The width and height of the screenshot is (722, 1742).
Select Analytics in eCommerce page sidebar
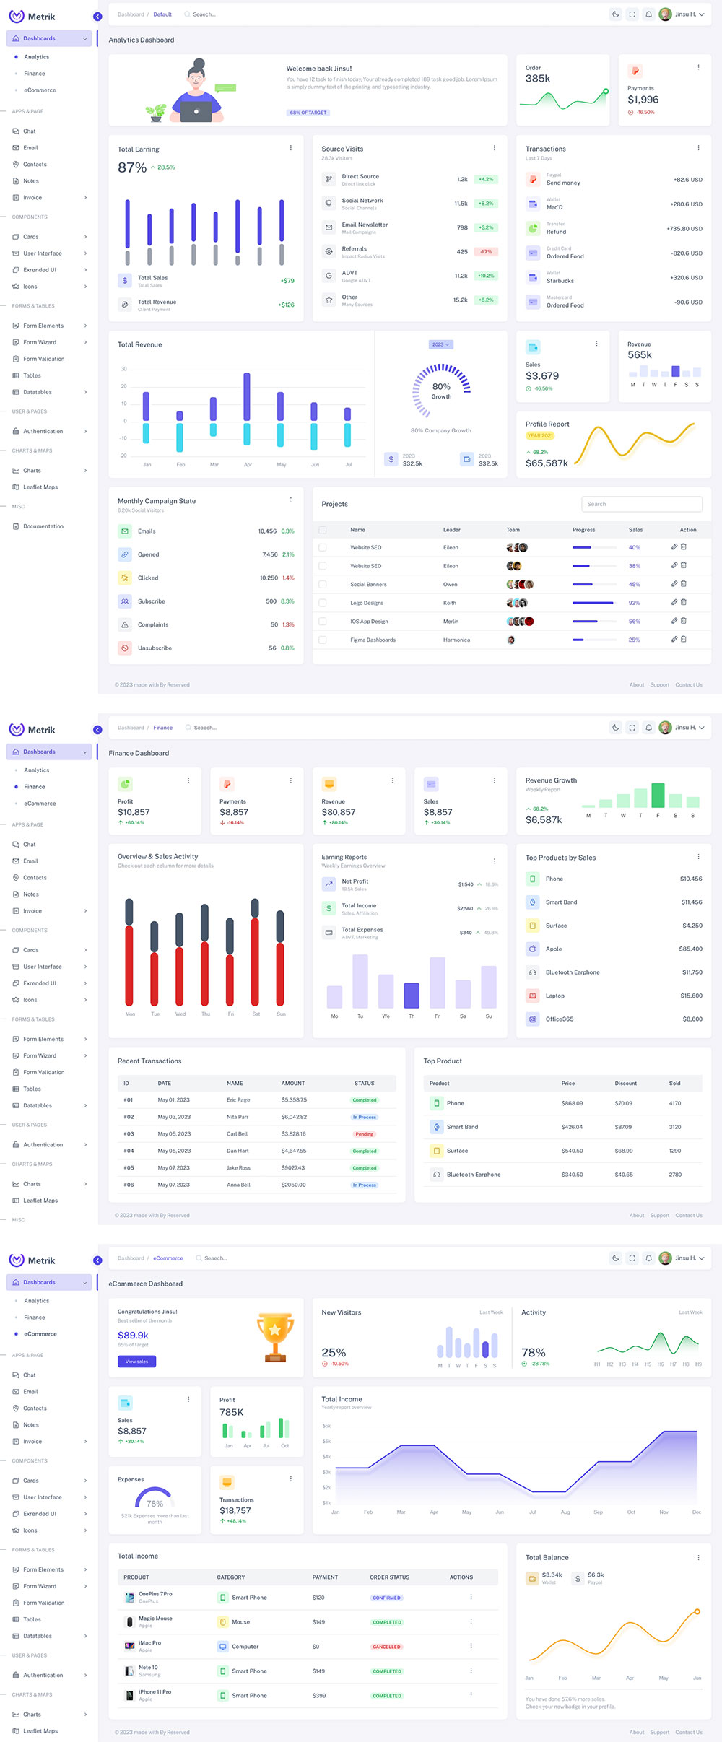(36, 1301)
